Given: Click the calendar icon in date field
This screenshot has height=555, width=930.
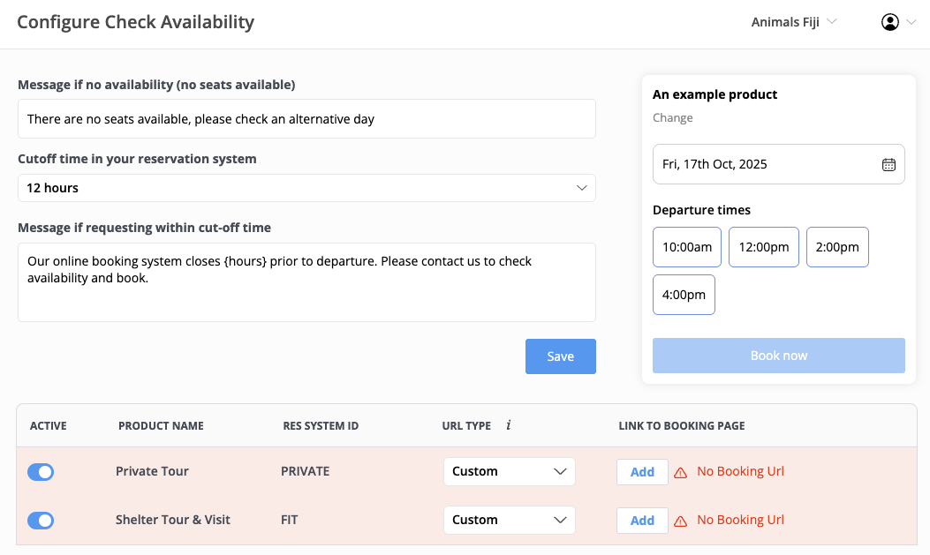Looking at the screenshot, I should point(888,165).
